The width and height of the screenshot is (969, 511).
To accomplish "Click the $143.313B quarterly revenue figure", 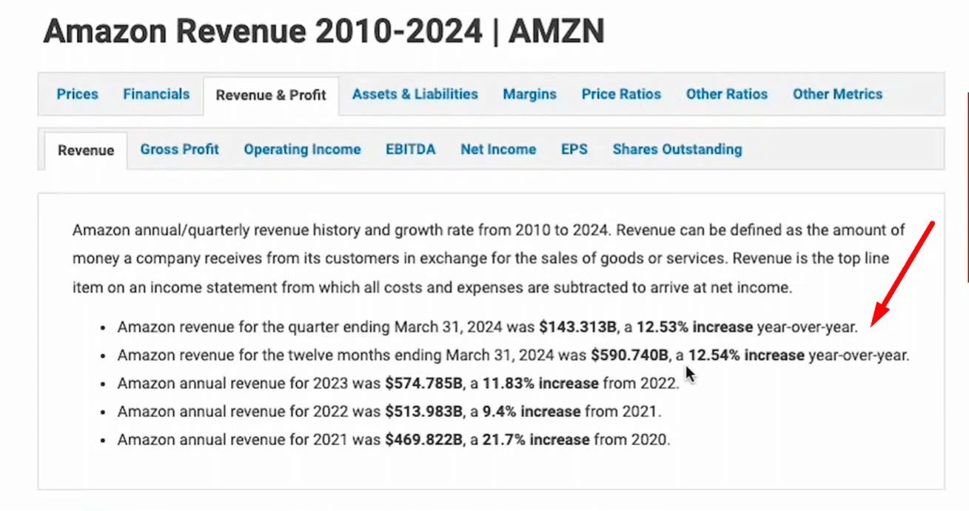I will [x=575, y=327].
